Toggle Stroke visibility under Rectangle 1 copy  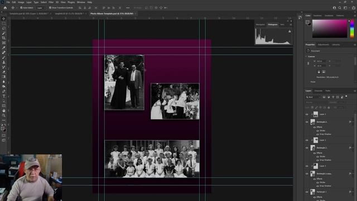click(x=317, y=183)
